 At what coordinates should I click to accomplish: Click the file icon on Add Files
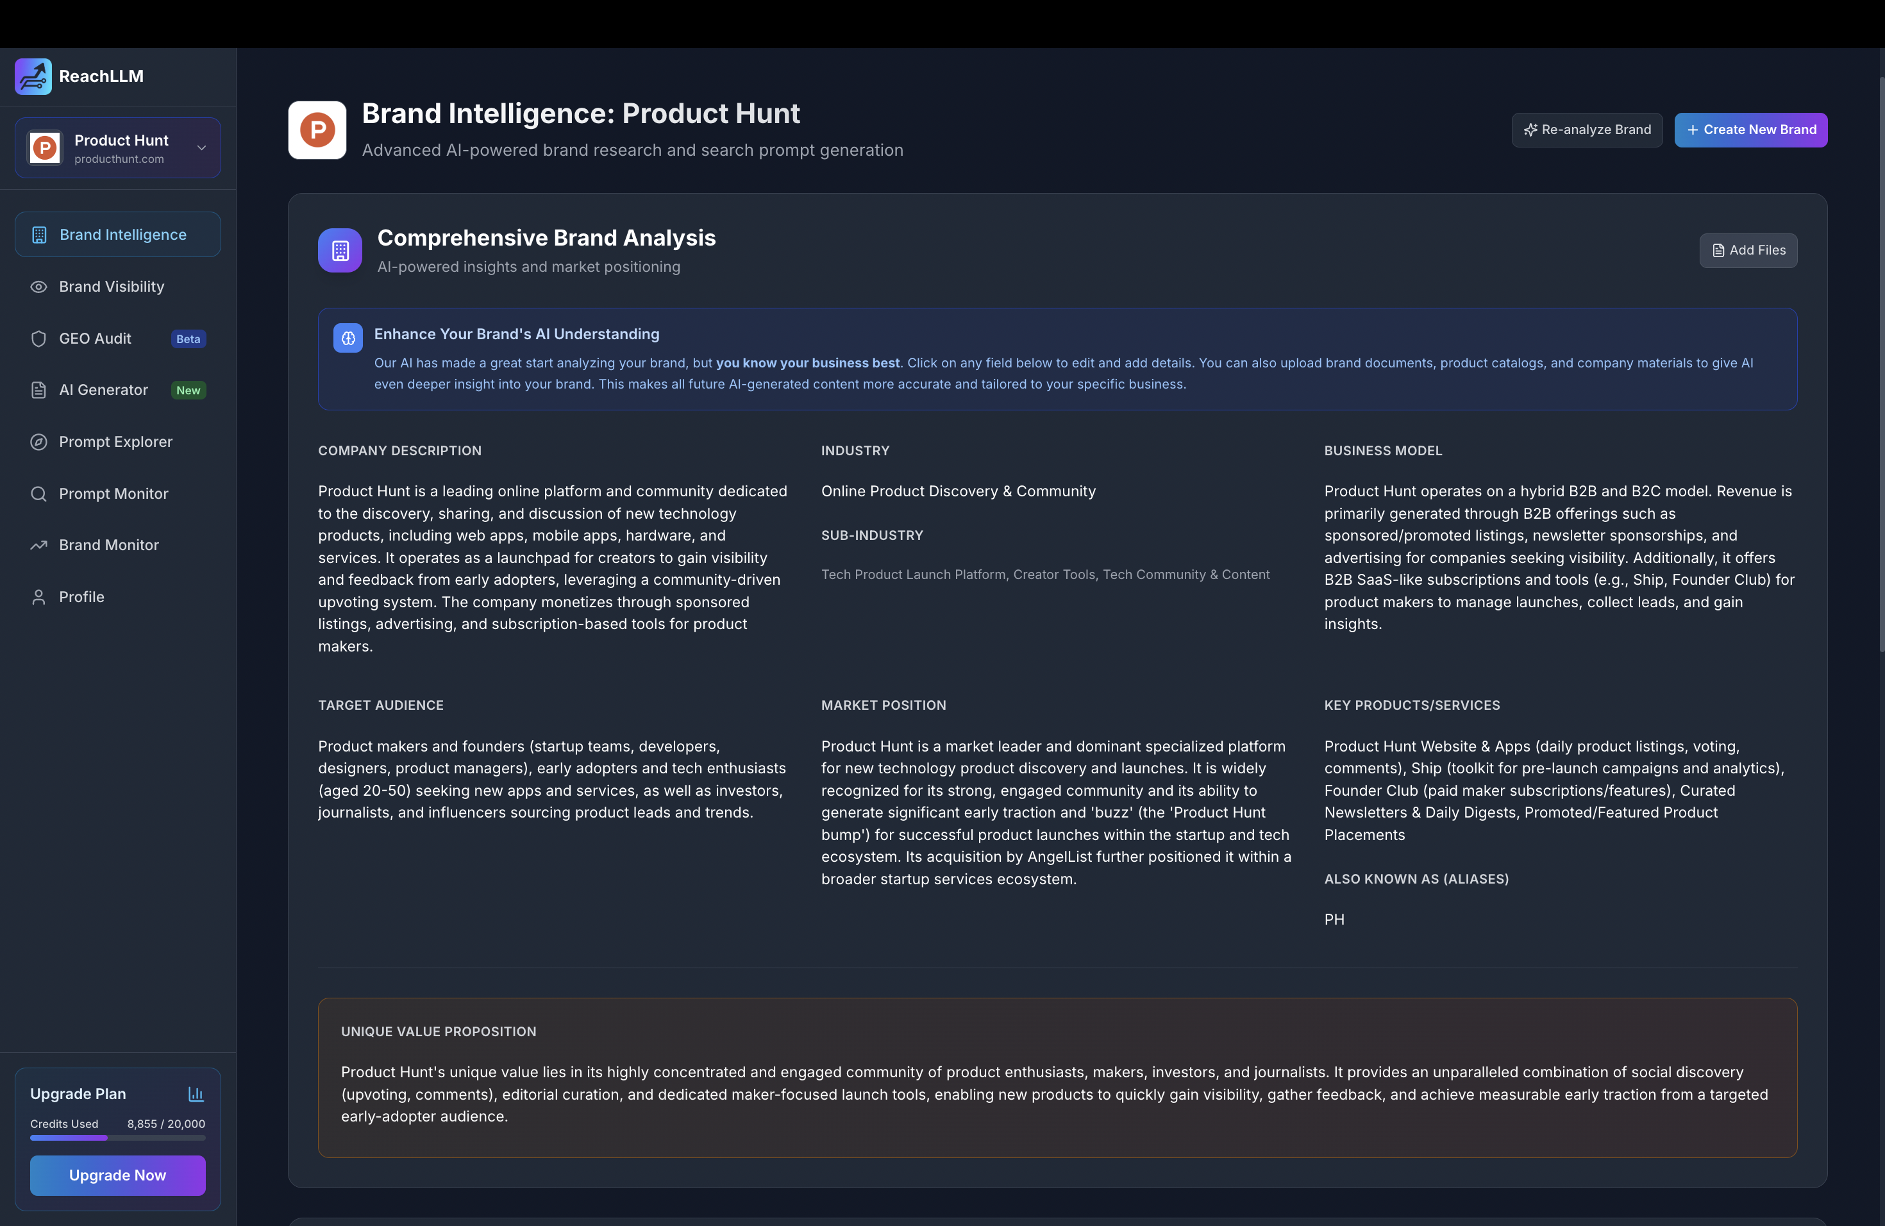click(1718, 250)
